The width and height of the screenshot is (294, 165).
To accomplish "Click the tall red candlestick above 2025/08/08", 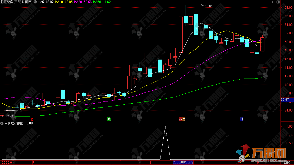I will tap(181, 35).
